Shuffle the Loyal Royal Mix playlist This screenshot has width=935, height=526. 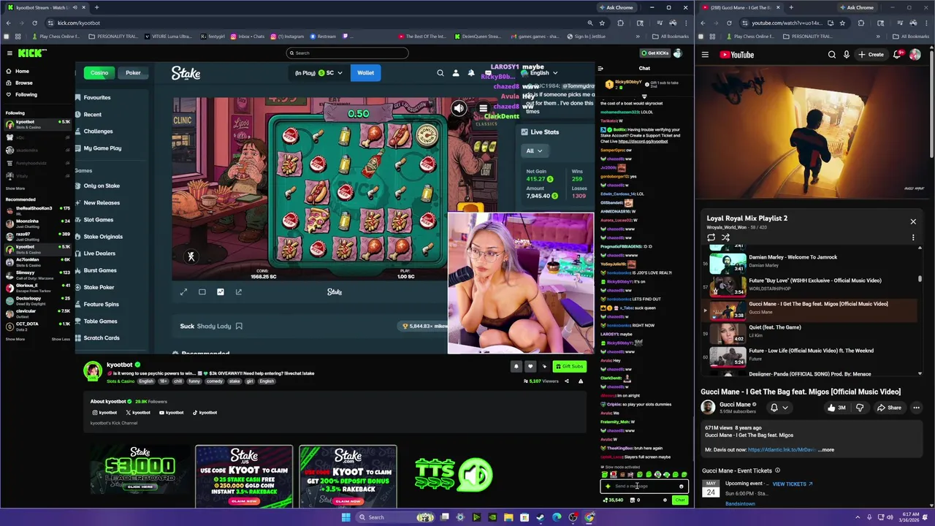(x=725, y=237)
